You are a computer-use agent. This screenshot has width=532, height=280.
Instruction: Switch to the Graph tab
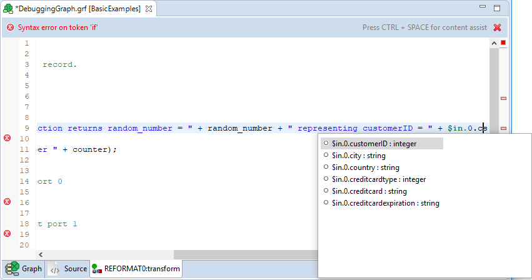24,269
